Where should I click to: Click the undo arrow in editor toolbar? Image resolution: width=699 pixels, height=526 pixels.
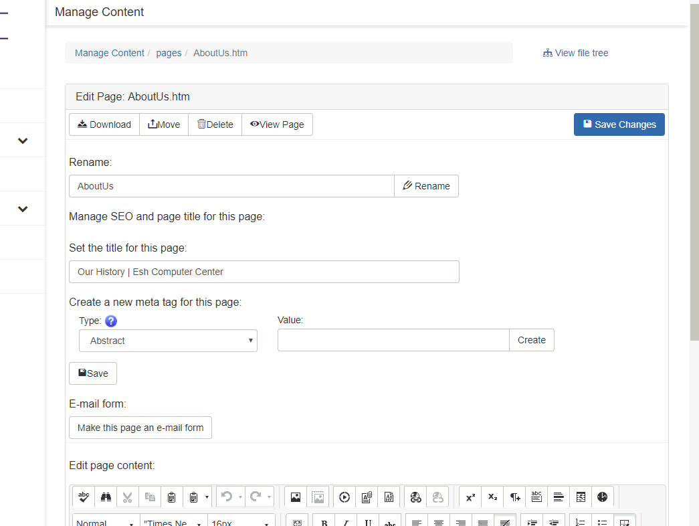[226, 497]
